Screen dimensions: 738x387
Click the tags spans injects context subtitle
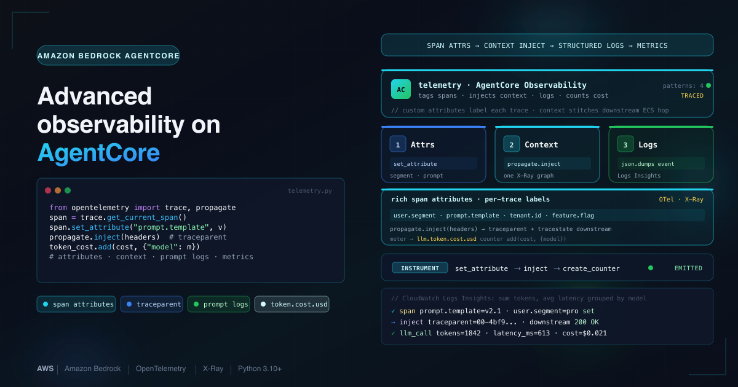[x=513, y=96]
